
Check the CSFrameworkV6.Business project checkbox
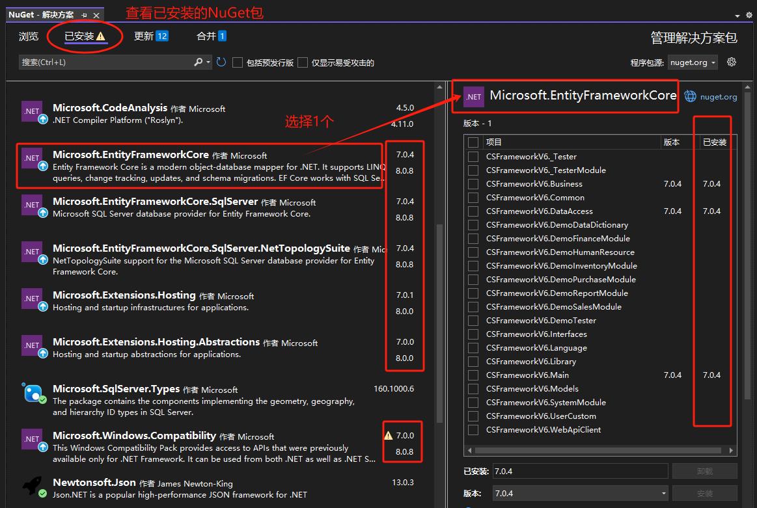[473, 184]
